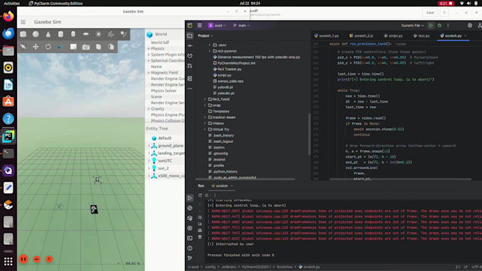
Task: Choose the select mode arrow tool
Action: point(23,47)
